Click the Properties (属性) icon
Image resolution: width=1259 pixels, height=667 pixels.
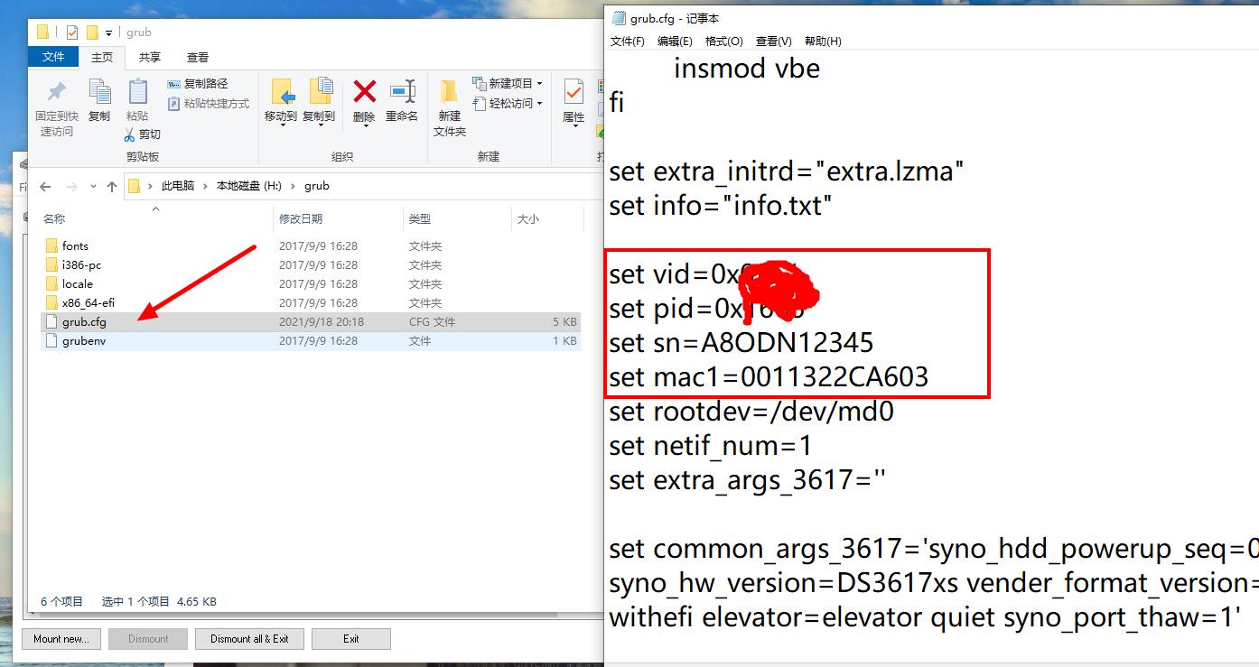click(574, 92)
